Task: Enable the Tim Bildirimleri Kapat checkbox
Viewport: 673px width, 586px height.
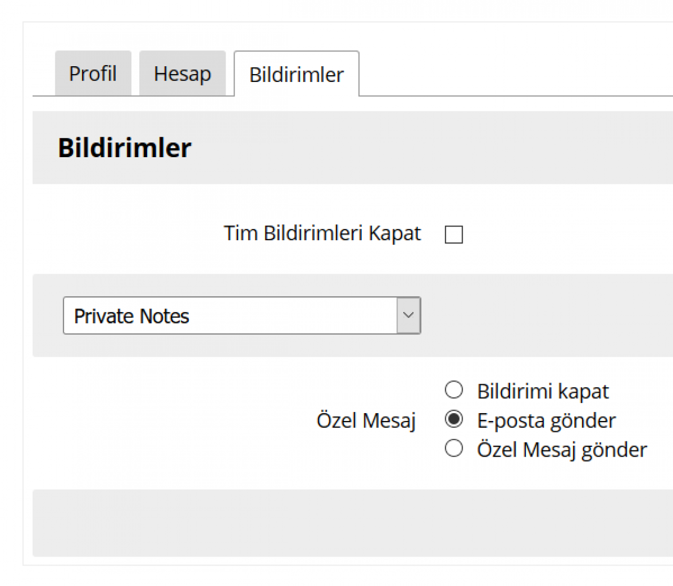Action: 454,234
